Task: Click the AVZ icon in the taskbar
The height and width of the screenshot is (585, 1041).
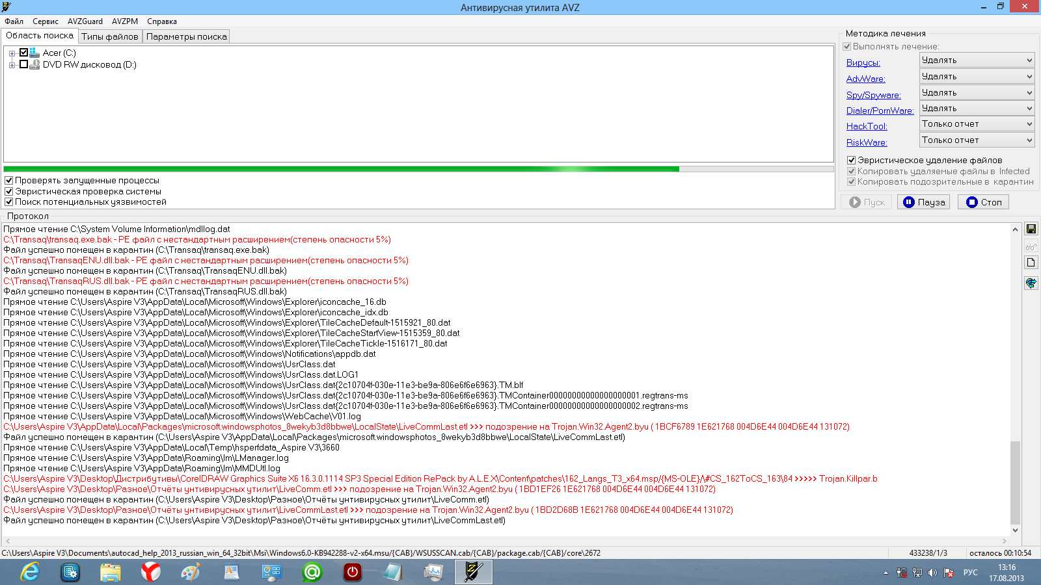Action: click(x=473, y=572)
